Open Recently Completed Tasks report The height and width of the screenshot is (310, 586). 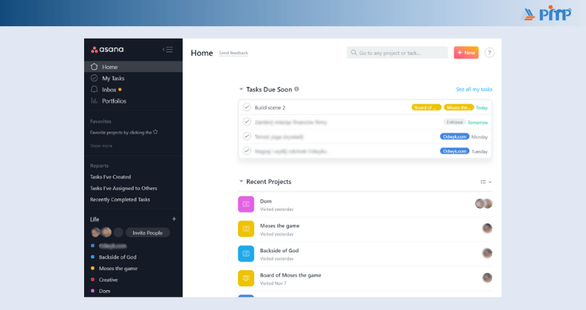tap(120, 200)
